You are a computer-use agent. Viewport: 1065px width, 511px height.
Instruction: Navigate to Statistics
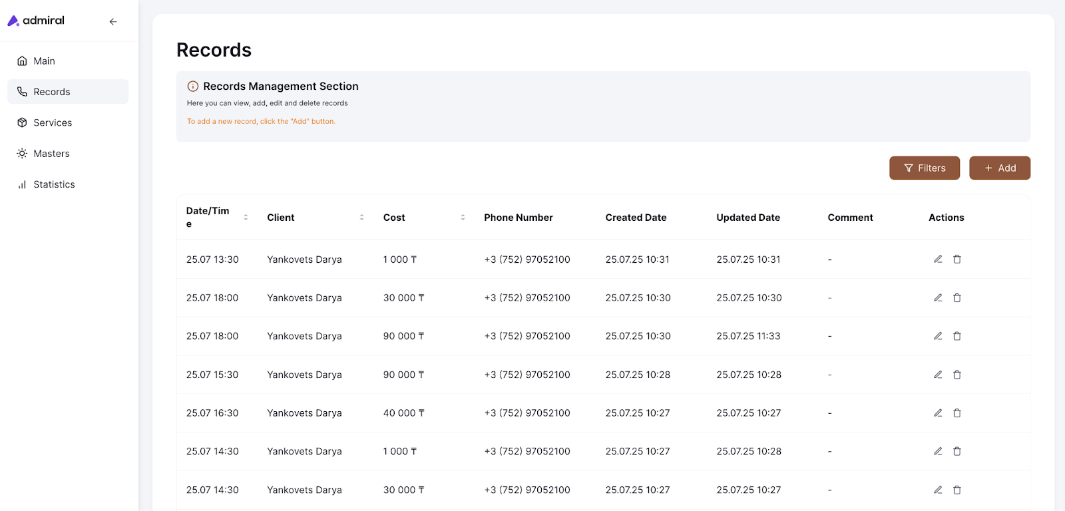54,184
